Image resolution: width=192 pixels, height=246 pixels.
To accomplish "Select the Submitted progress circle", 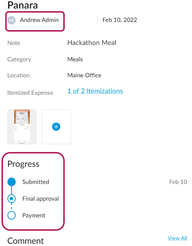I will [x=12, y=182].
